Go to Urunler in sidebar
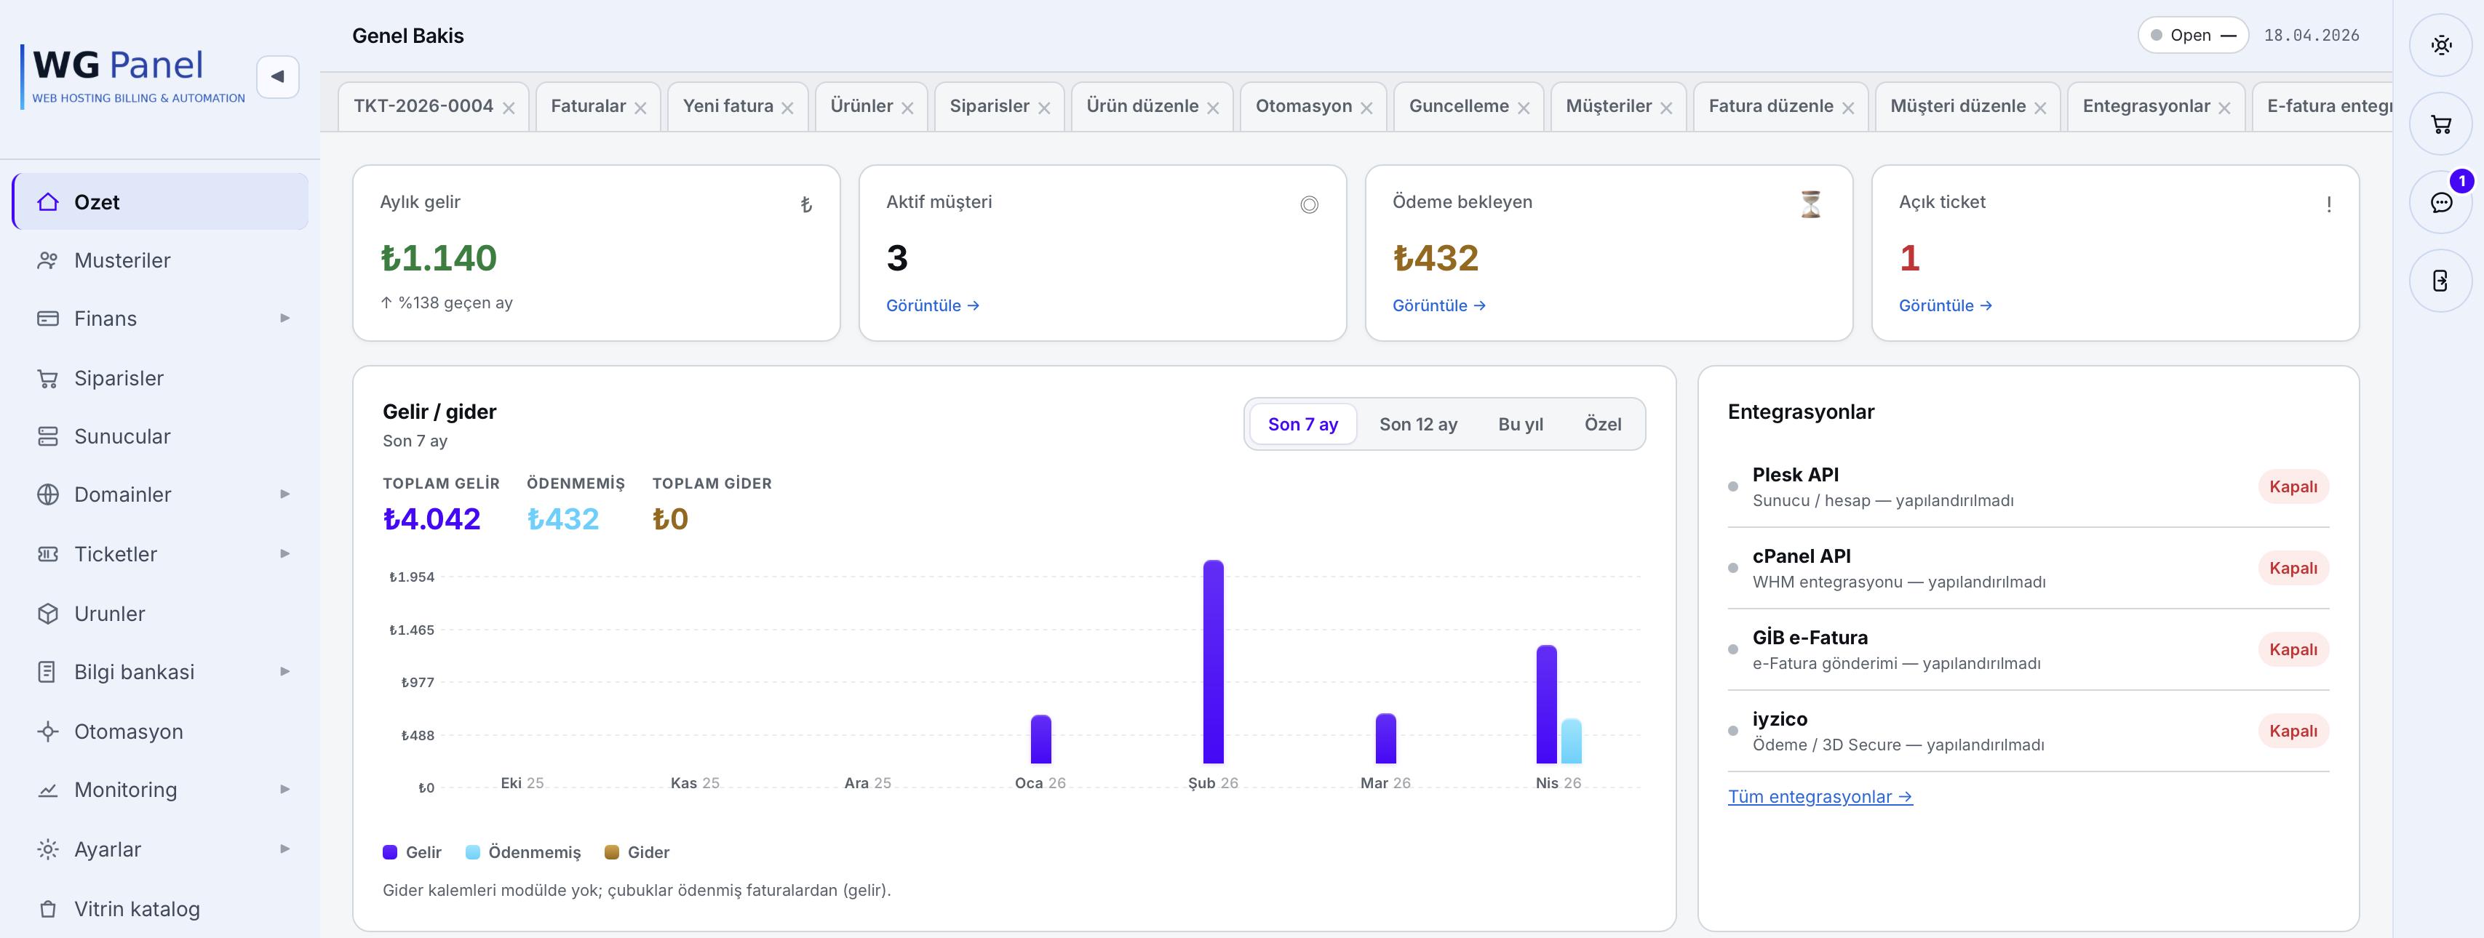 pos(109,614)
